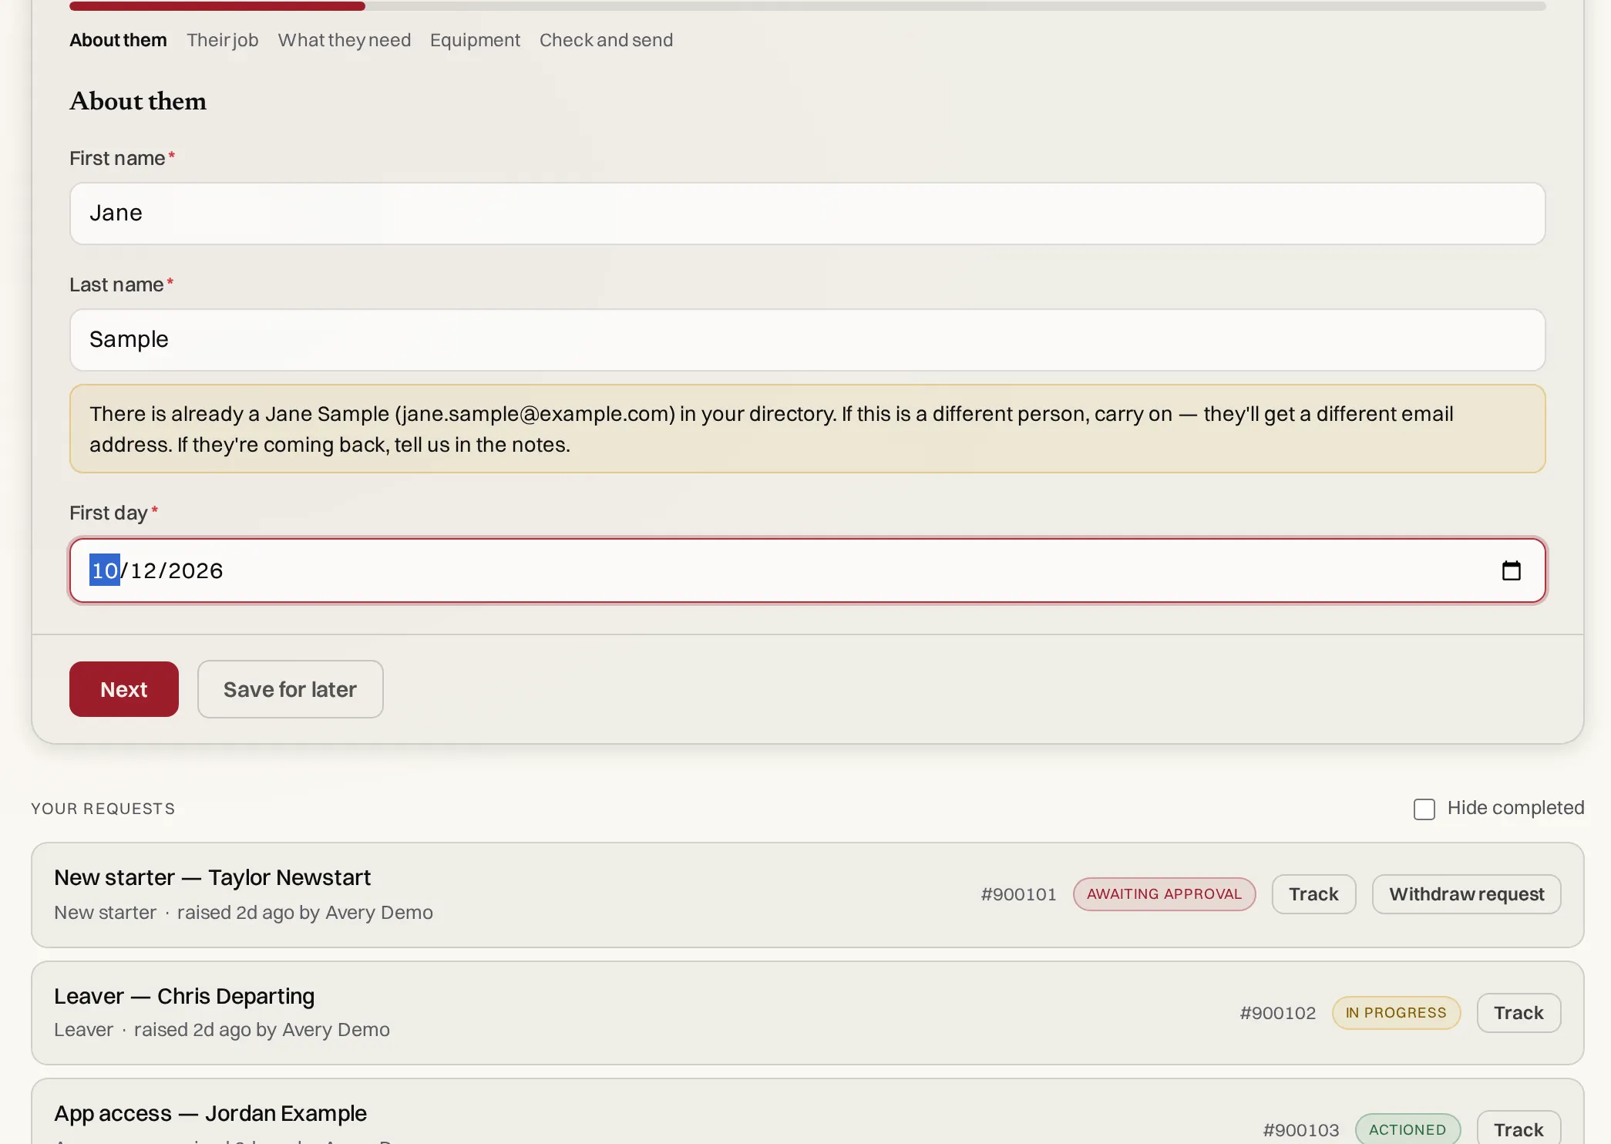Click the AWAITING APPROVAL status badge

pos(1164,894)
